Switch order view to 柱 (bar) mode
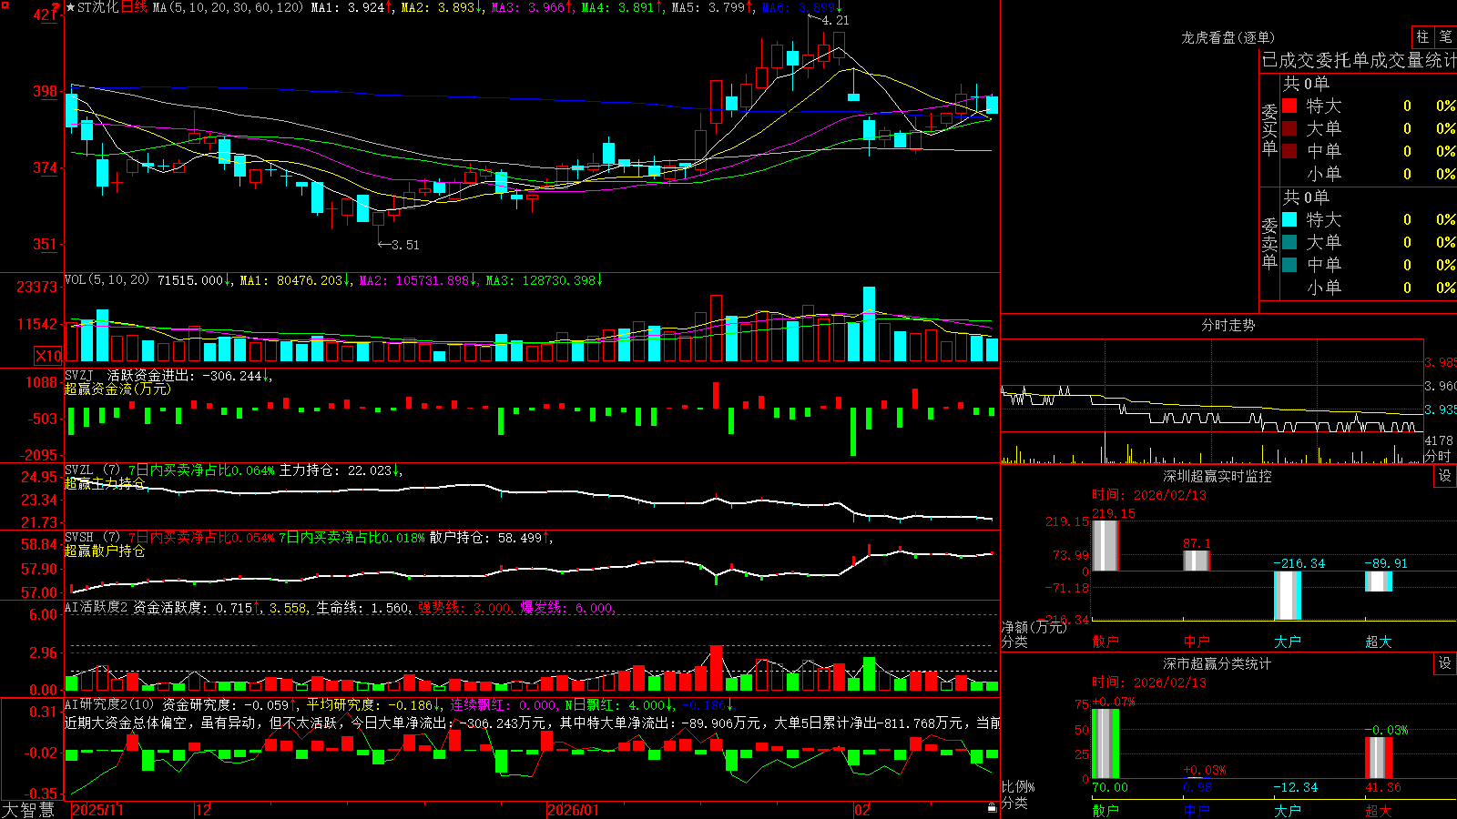The width and height of the screenshot is (1457, 819). [1422, 37]
